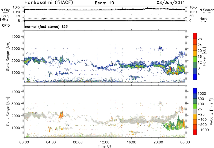Pick the dark green 8–12 dB colorbar segment
This screenshot has width=214, height=148.
click(x=195, y=65)
